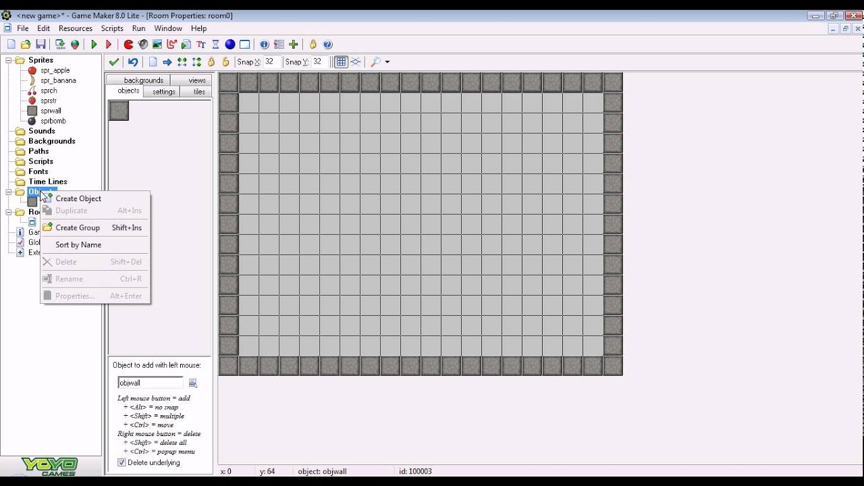The height and width of the screenshot is (486, 864).
Task: Toggle the isometric grid button
Action: pos(356,62)
